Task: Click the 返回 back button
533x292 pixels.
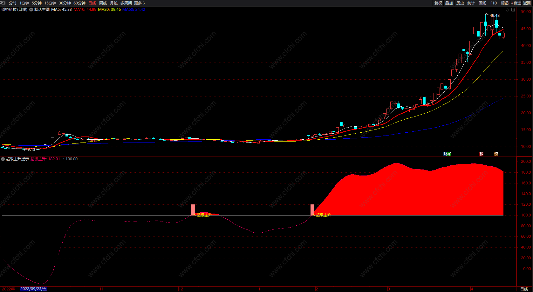Action: [x=527, y=3]
